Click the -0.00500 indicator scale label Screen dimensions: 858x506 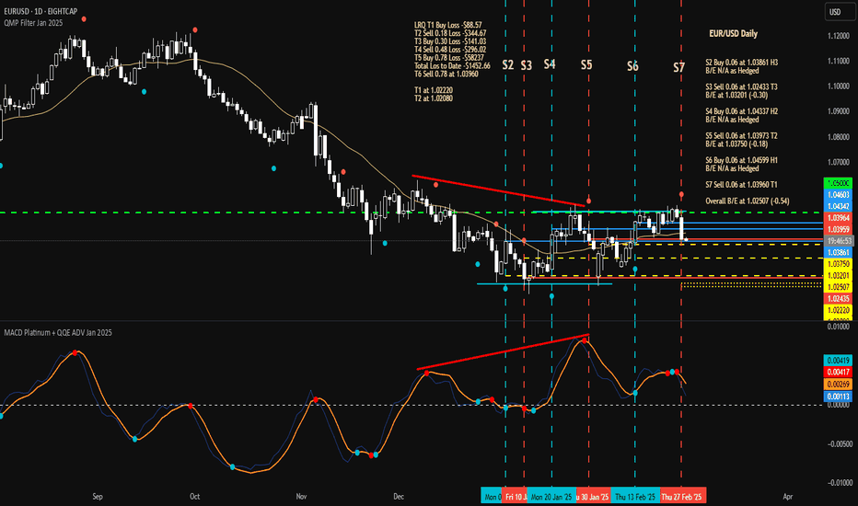(x=838, y=444)
